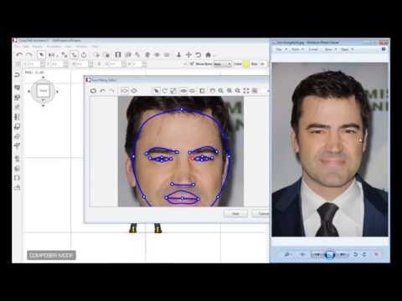Viewport: 402px width, 301px height.
Task: Click the yellow Color swatch
Action: coord(246,64)
